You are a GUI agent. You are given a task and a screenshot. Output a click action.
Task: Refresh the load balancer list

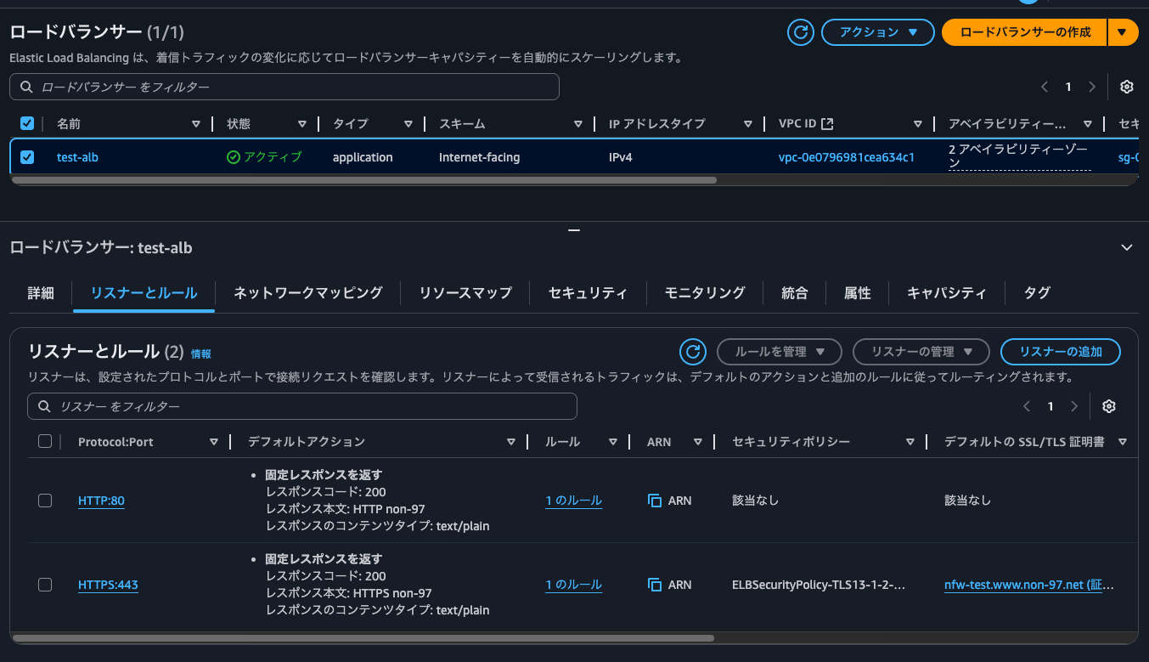coord(800,32)
